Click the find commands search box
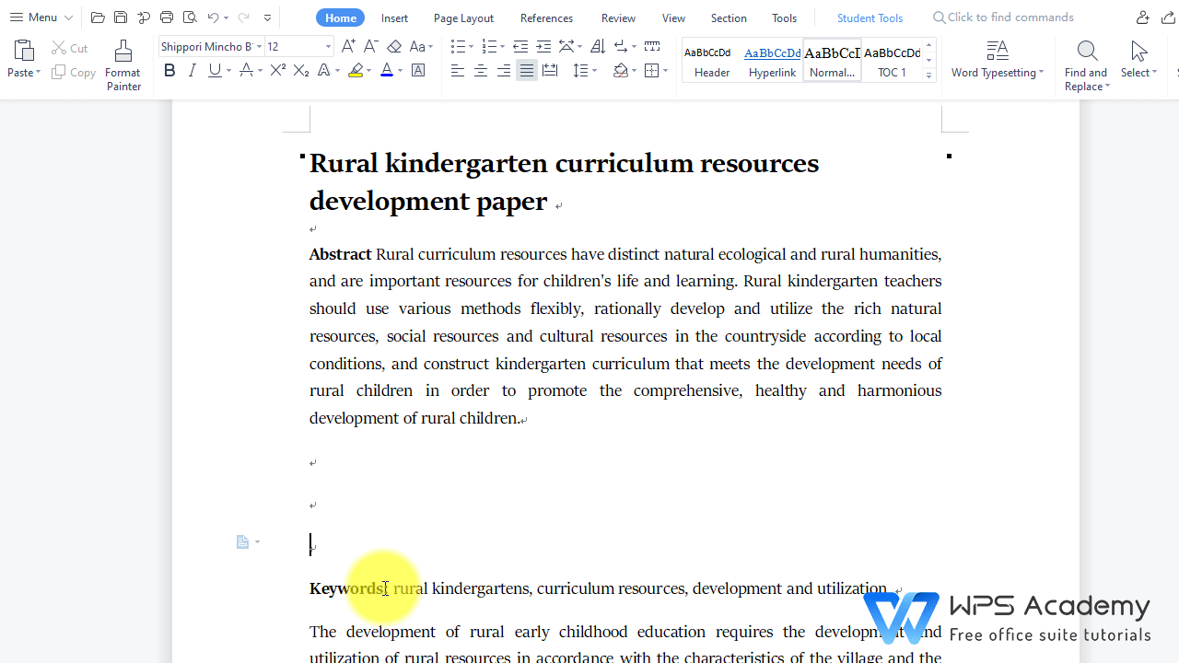This screenshot has height=663, width=1179. 1003,17
